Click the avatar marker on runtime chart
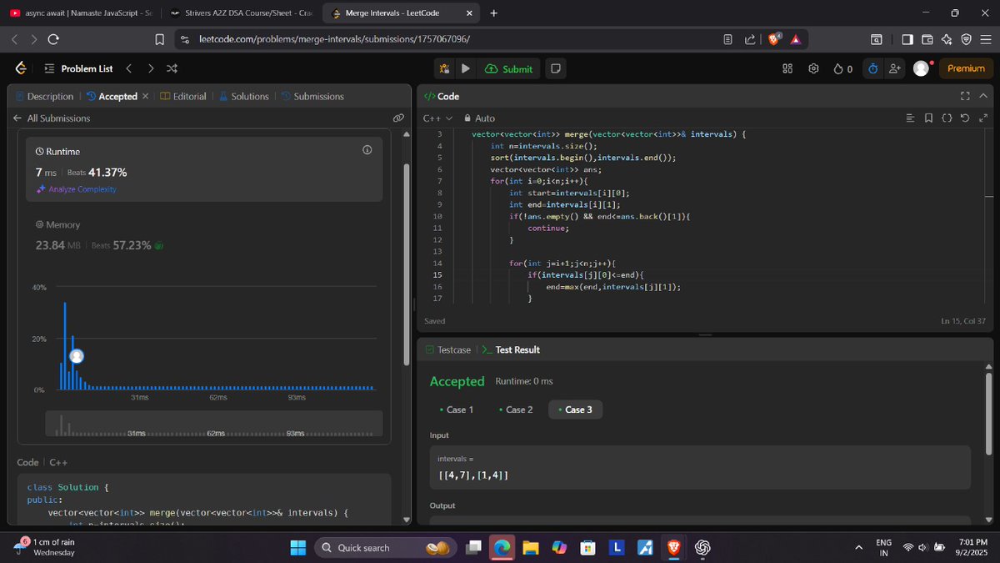The height and width of the screenshot is (563, 1000). pos(77,356)
